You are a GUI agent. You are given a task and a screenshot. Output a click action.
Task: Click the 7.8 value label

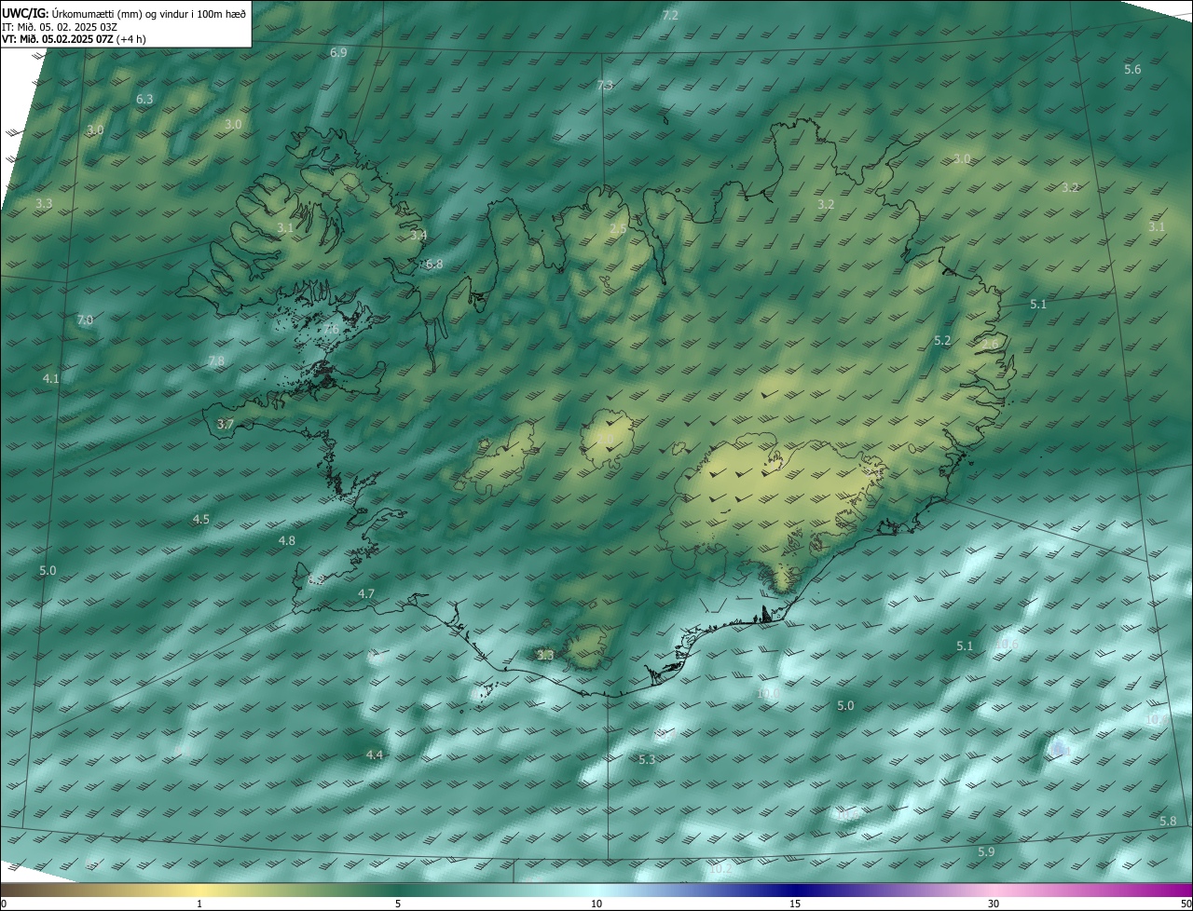[216, 361]
